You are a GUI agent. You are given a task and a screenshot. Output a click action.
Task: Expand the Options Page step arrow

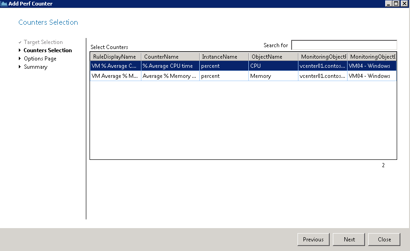(20, 59)
